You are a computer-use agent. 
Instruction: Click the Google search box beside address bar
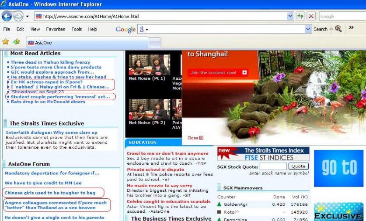342,16
